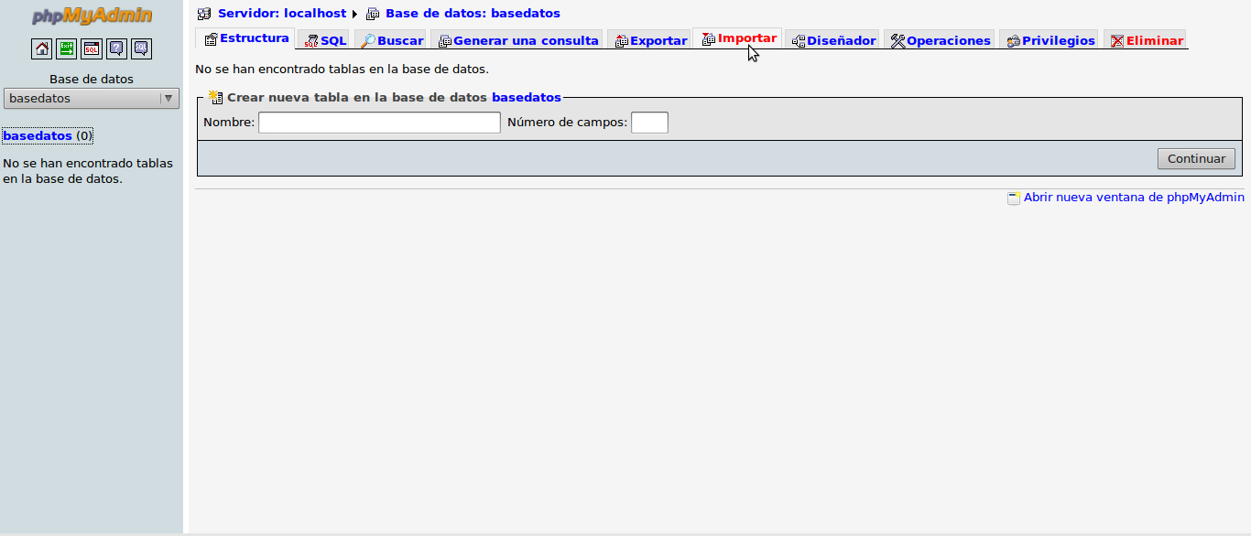The width and height of the screenshot is (1251, 536).
Task: Open the SQL tab
Action: pyautogui.click(x=325, y=40)
